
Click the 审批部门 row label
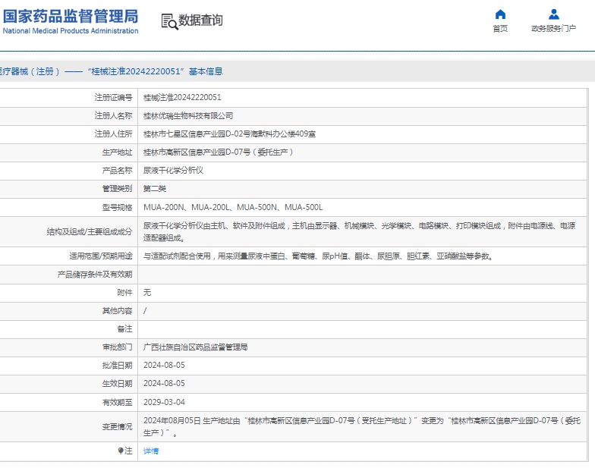coord(117,347)
